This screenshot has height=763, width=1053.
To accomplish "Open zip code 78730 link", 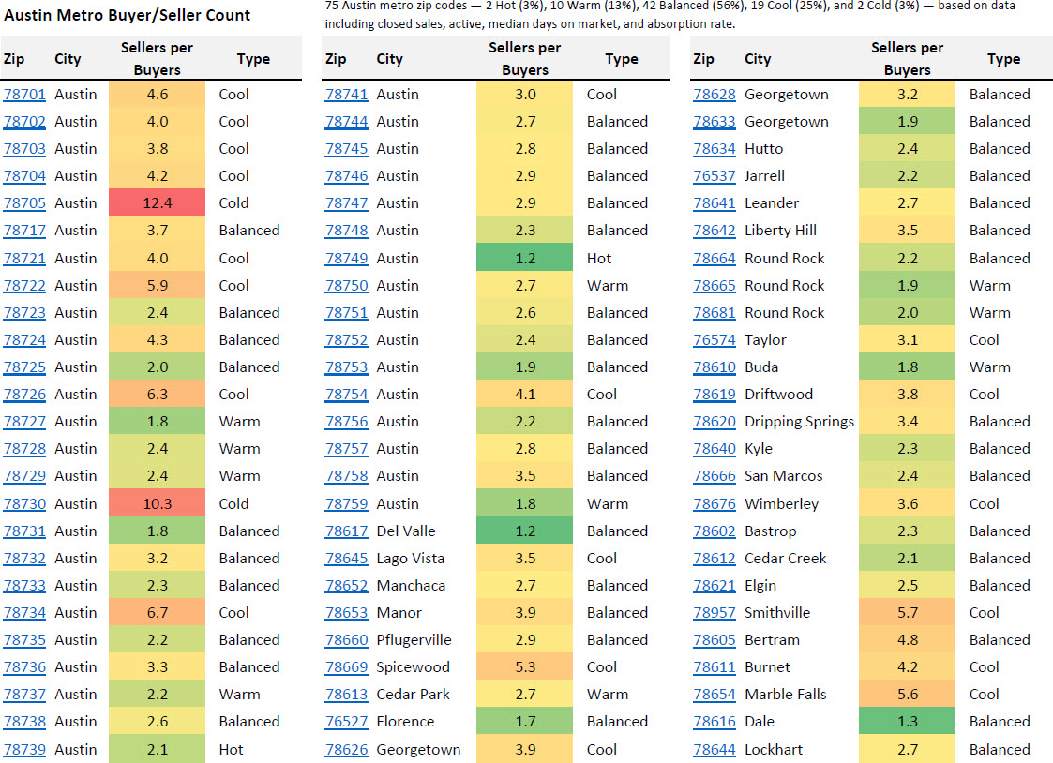I will point(24,503).
